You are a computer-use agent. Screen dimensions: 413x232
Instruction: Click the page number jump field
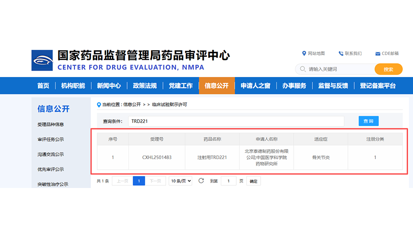(228, 181)
